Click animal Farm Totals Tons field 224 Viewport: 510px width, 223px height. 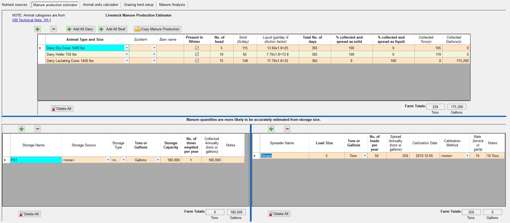point(435,107)
